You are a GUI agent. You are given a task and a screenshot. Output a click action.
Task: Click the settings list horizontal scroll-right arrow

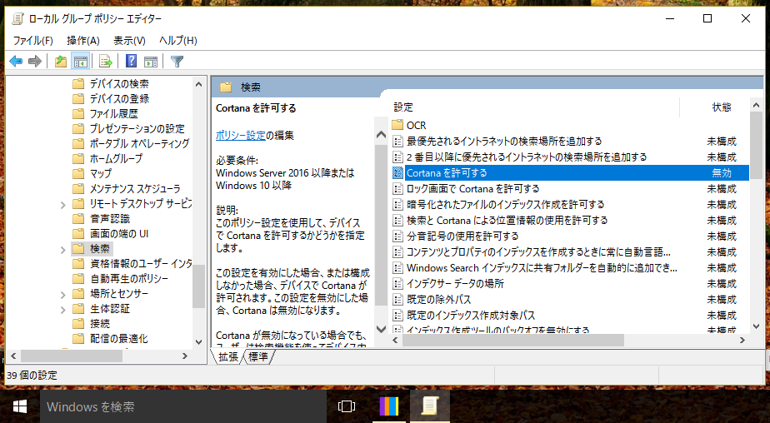coord(742,340)
